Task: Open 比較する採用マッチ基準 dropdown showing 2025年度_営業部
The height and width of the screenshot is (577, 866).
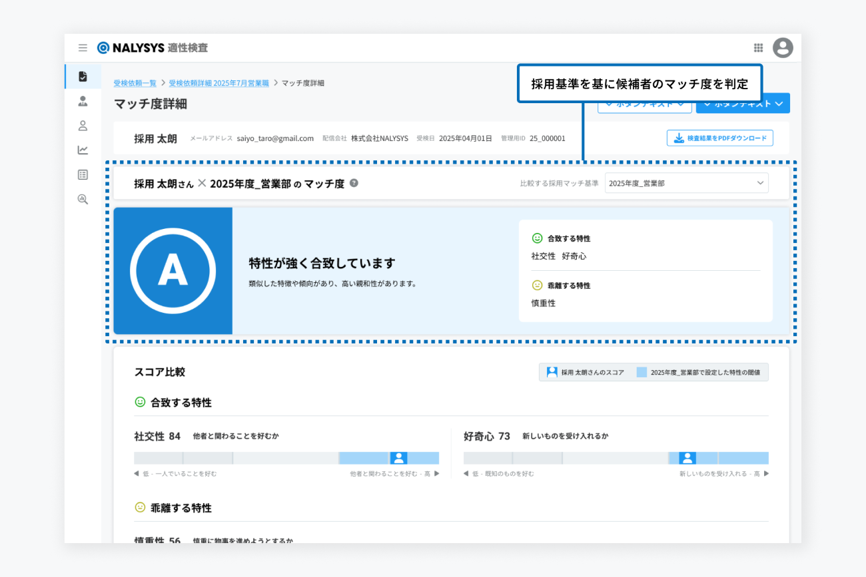Action: click(686, 183)
